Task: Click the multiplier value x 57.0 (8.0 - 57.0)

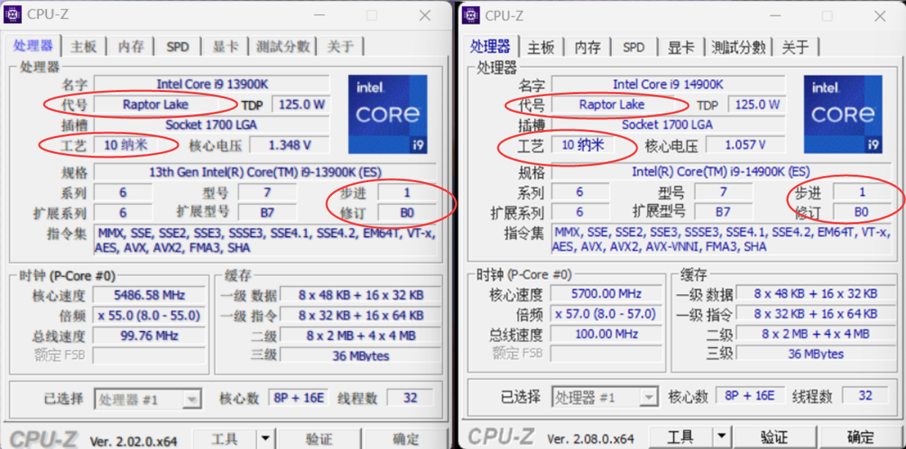Action: tap(605, 314)
